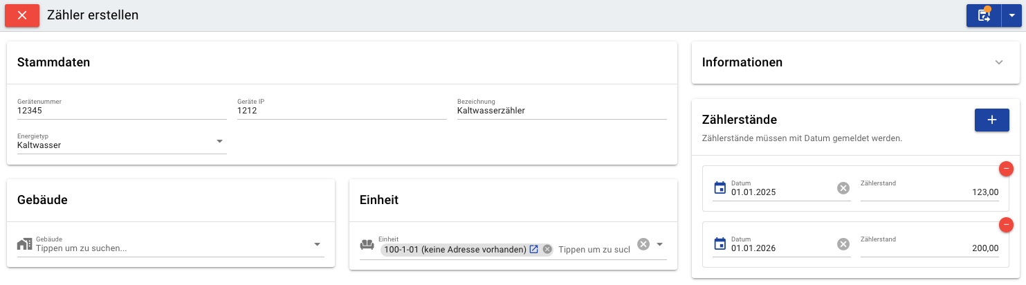This screenshot has width=1026, height=285.
Task: Click the red X close button
Action: (22, 15)
